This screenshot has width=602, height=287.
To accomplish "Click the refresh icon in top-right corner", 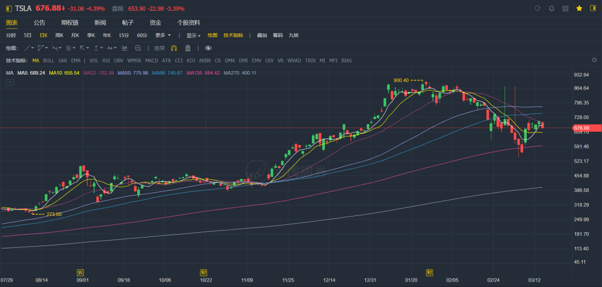I will point(537,8).
